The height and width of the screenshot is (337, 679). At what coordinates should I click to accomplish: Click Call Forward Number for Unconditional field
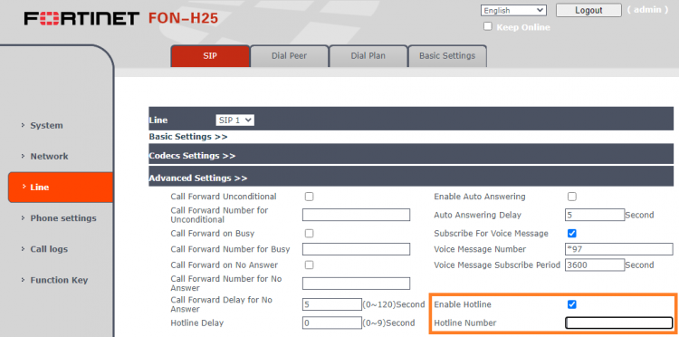(356, 215)
